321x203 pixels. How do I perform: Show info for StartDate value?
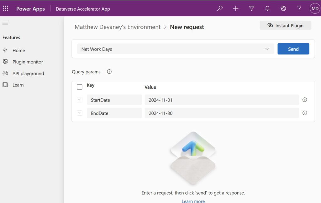(x=305, y=100)
